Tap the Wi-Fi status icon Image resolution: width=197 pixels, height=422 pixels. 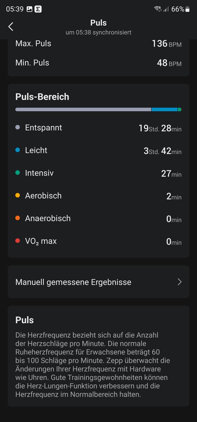[x=158, y=9]
